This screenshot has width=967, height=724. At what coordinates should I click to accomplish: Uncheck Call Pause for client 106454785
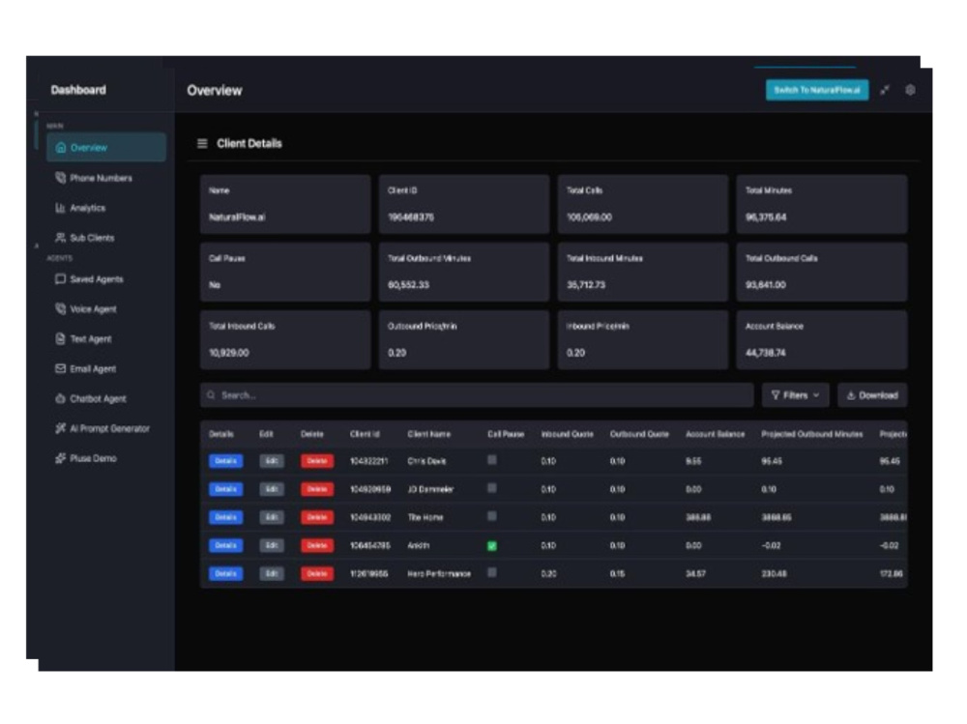click(491, 546)
